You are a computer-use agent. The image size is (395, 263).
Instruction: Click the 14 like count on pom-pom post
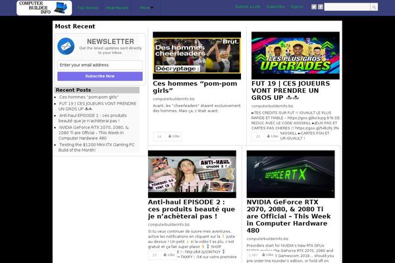(x=159, y=136)
